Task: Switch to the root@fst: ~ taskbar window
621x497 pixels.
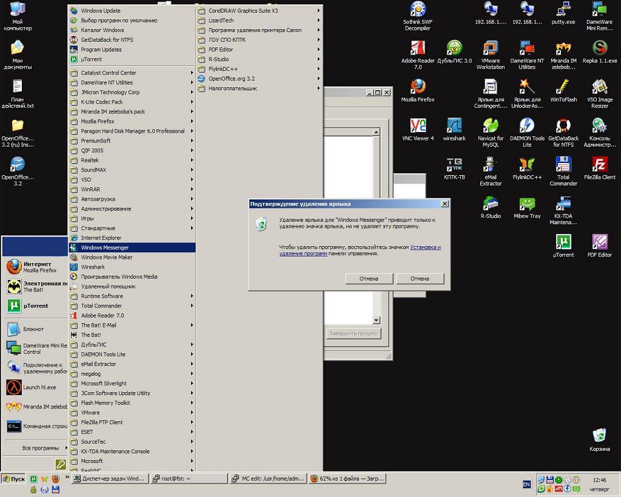Action: click(x=189, y=478)
